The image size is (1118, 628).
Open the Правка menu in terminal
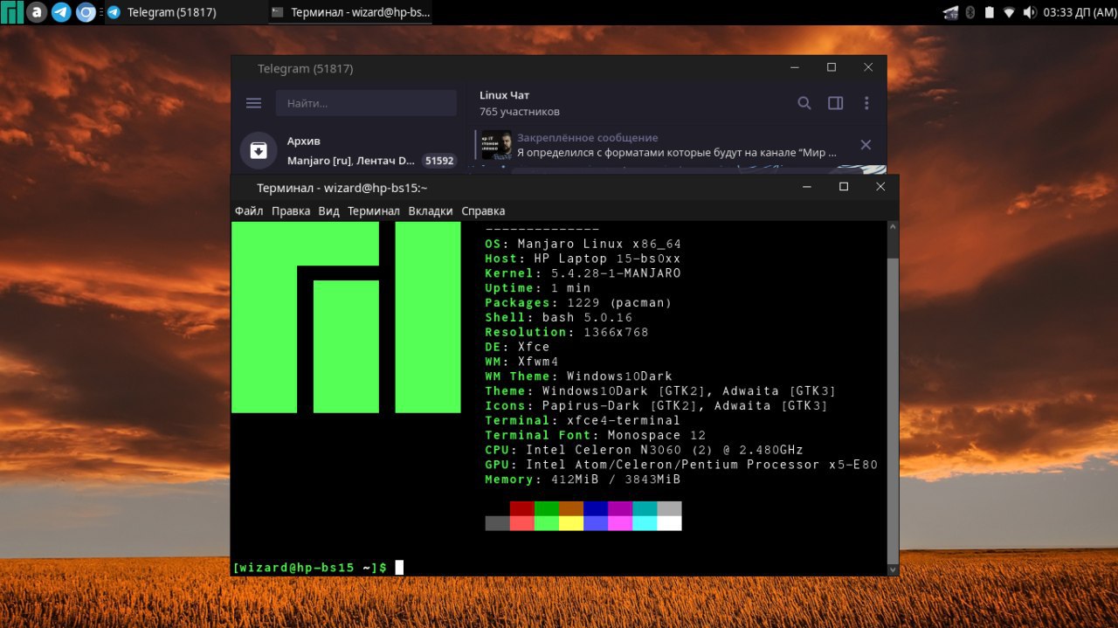(291, 210)
